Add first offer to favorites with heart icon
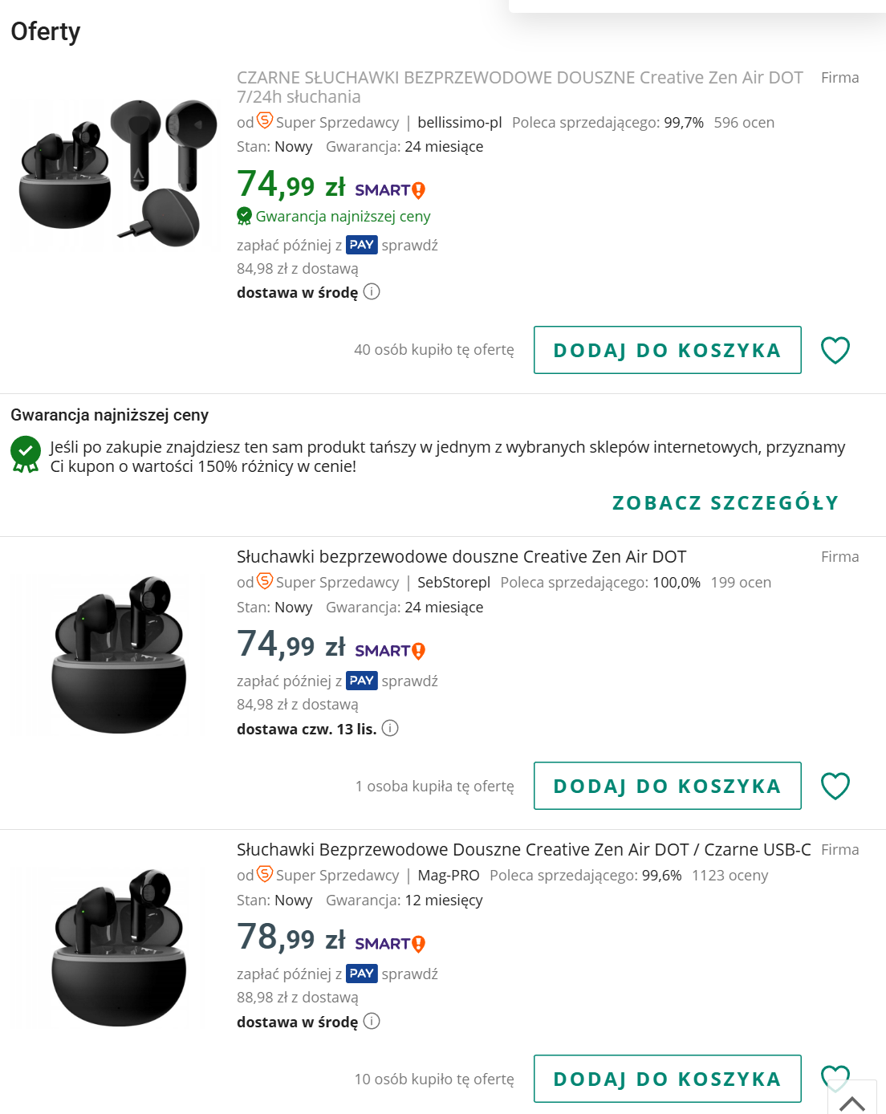The width and height of the screenshot is (886, 1114). tap(835, 350)
